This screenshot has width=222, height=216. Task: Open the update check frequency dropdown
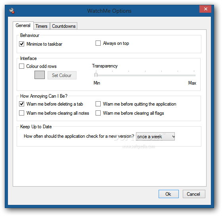pos(155,137)
